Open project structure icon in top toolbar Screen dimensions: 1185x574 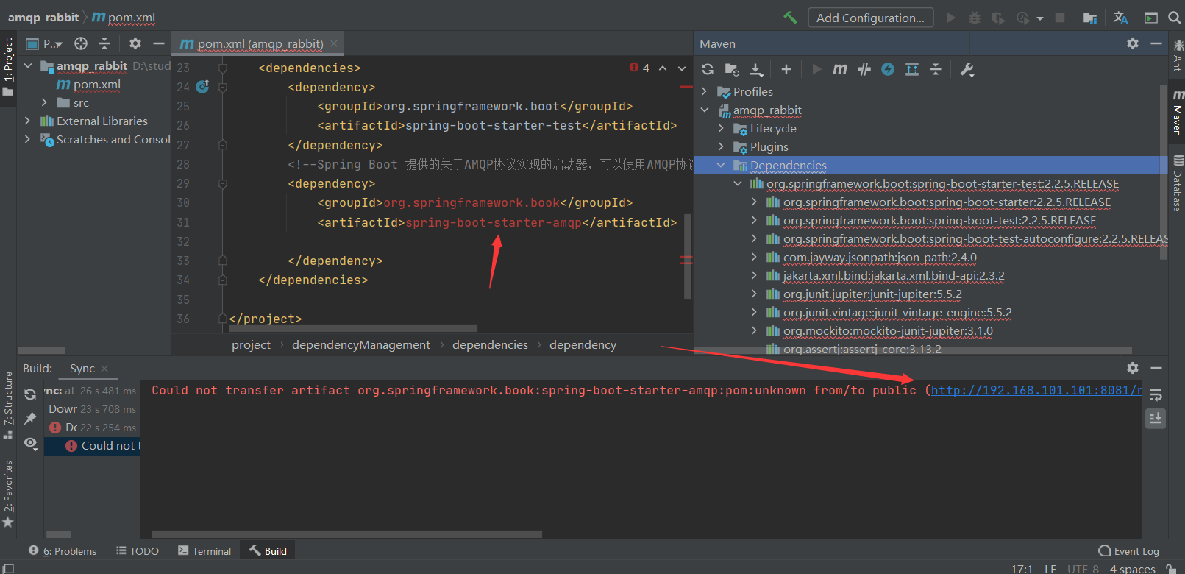tap(1090, 18)
